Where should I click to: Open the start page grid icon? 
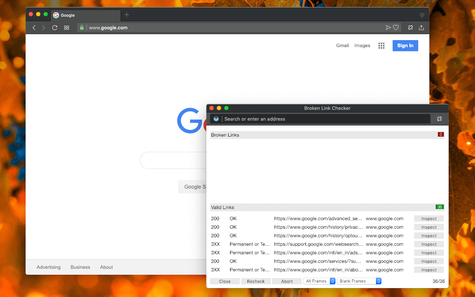click(x=67, y=27)
